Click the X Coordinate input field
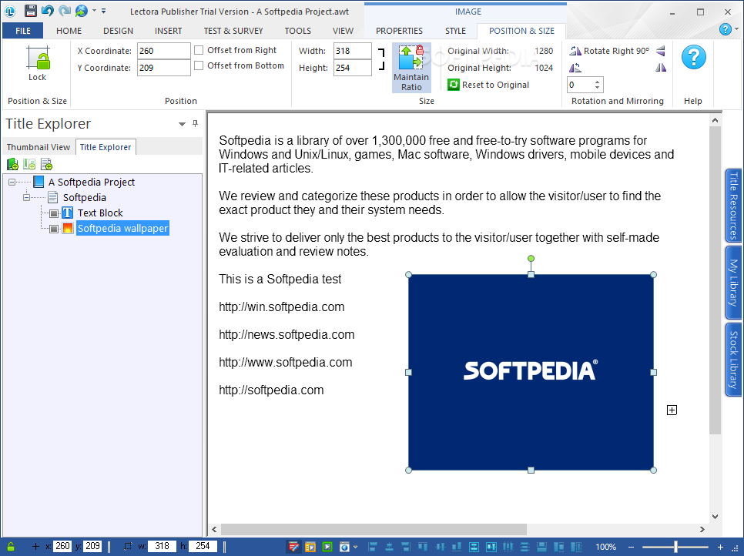744x556 pixels. [164, 51]
